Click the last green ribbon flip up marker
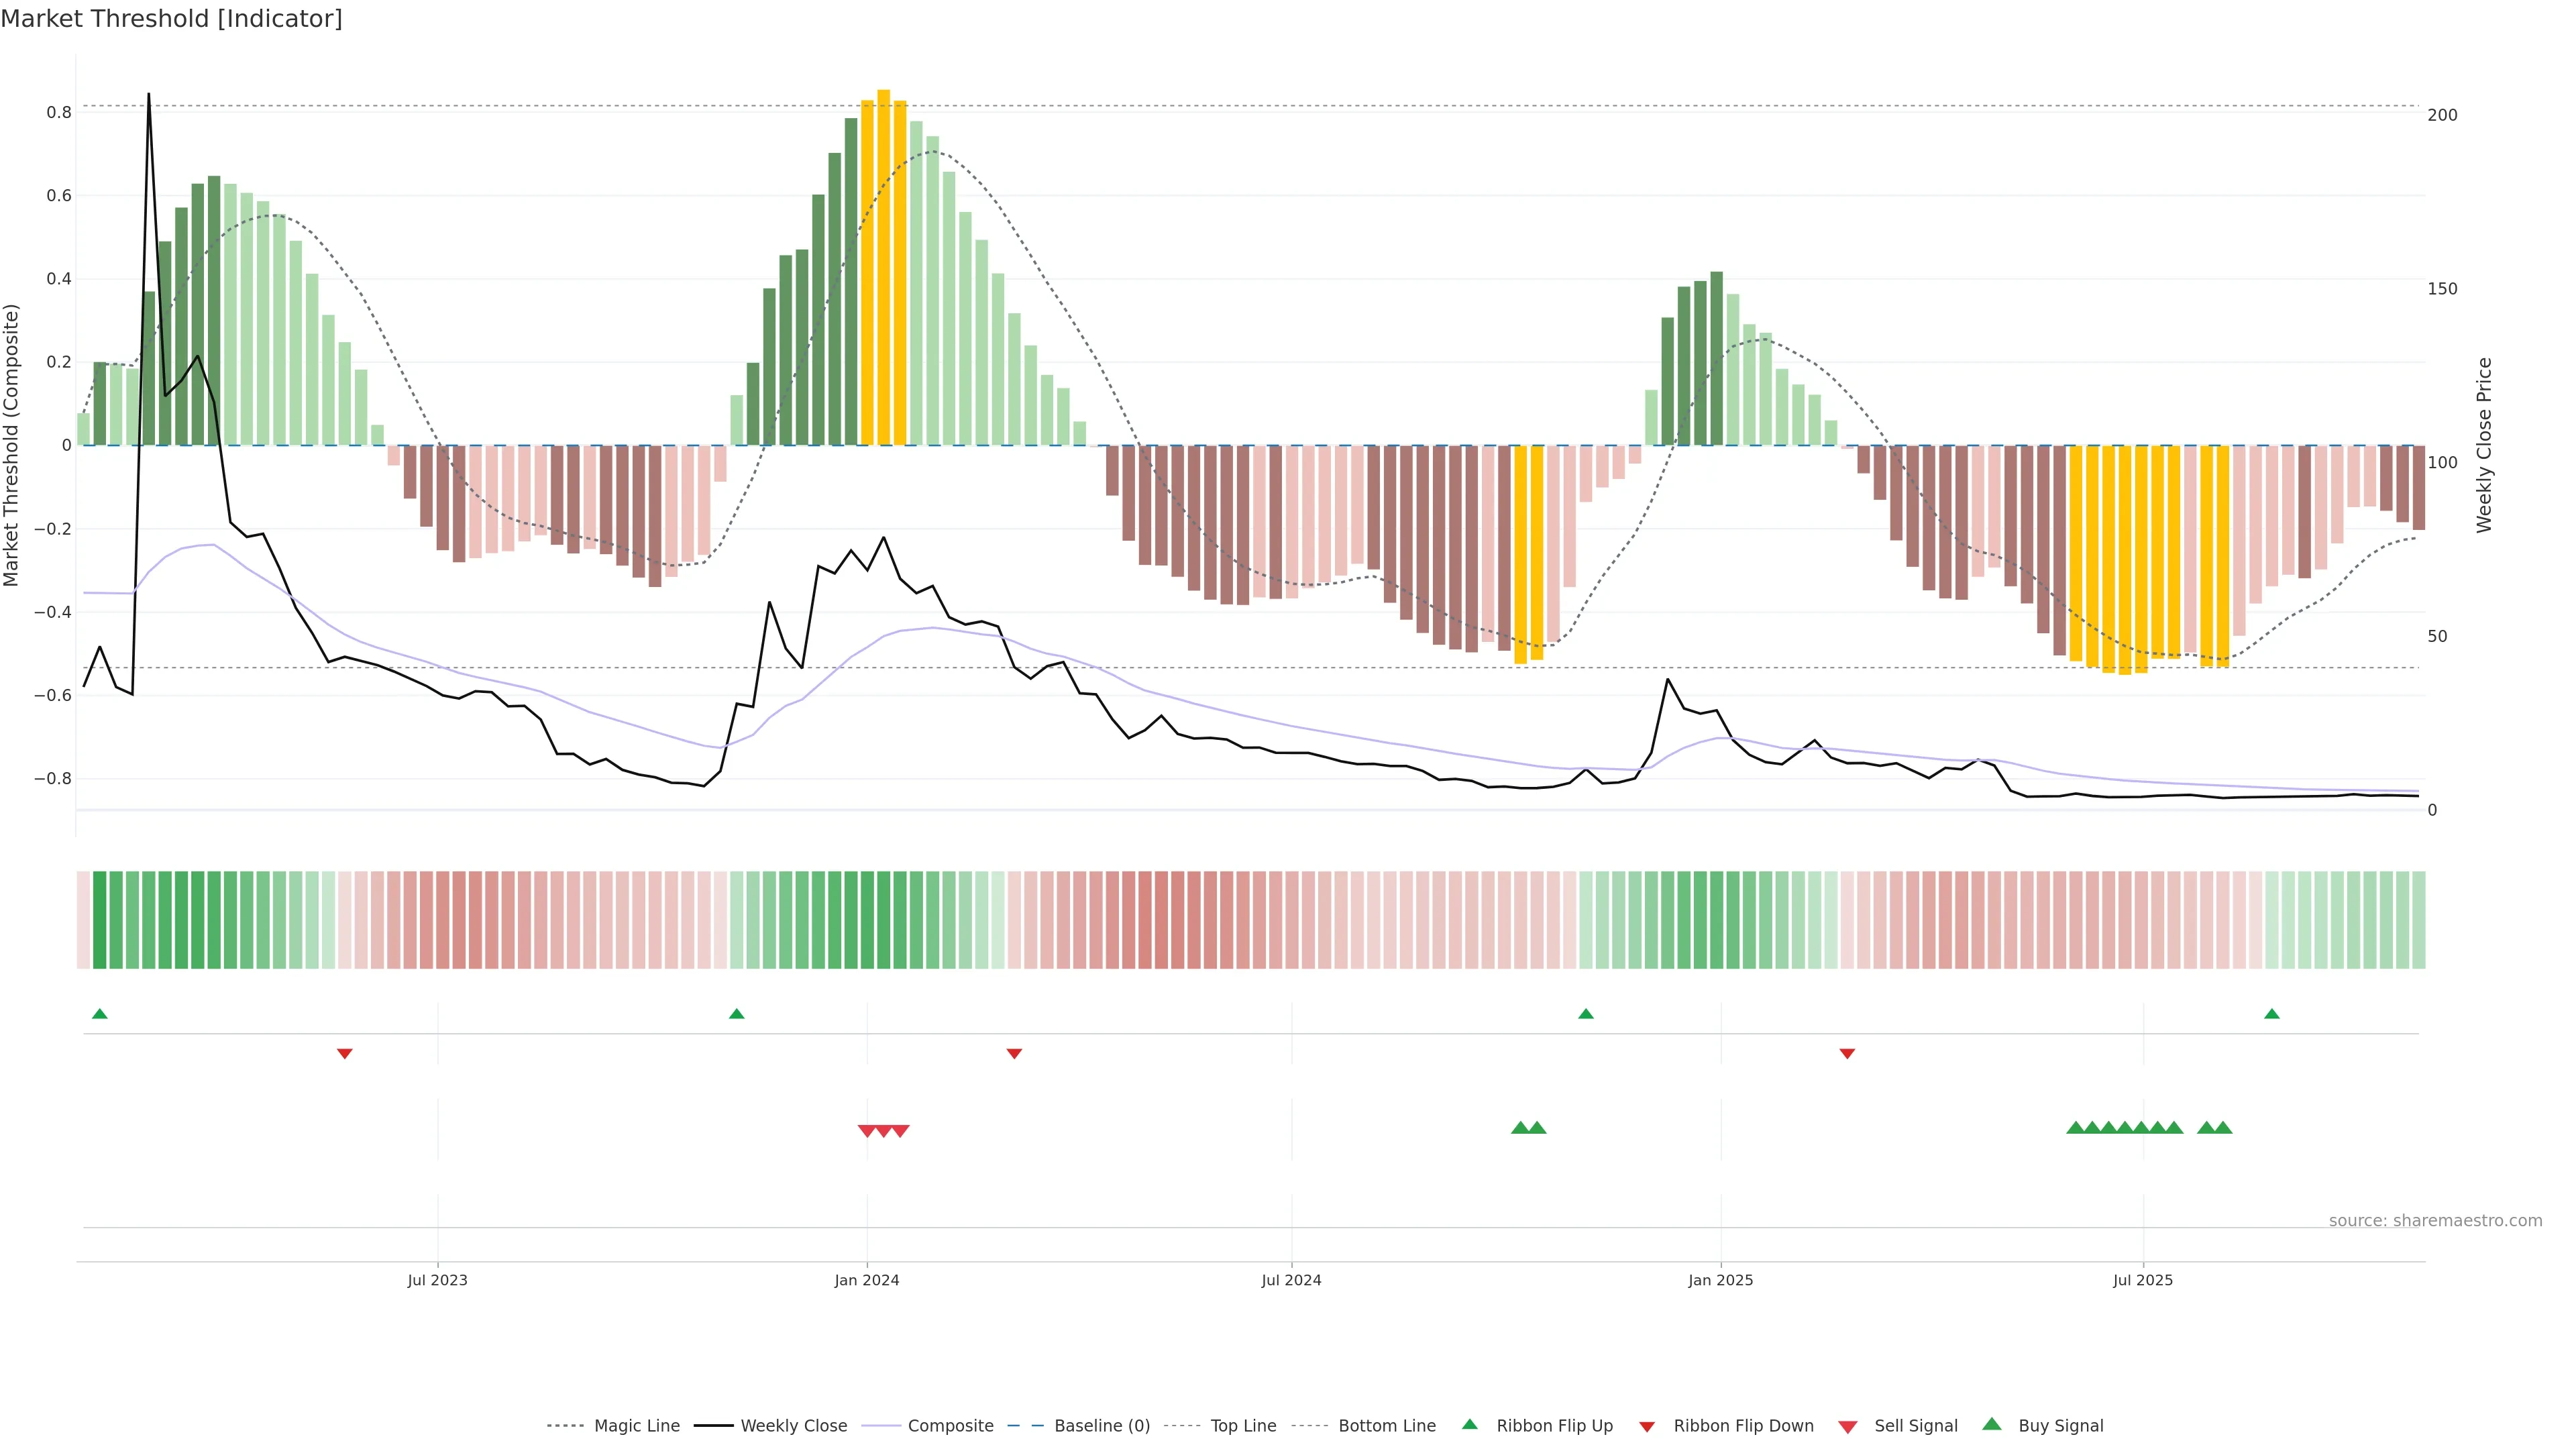 point(2272,1014)
